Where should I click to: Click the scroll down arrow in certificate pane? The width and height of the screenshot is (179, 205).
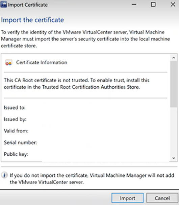pos(174,158)
